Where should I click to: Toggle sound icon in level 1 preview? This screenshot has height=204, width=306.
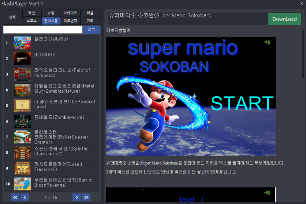267,193
